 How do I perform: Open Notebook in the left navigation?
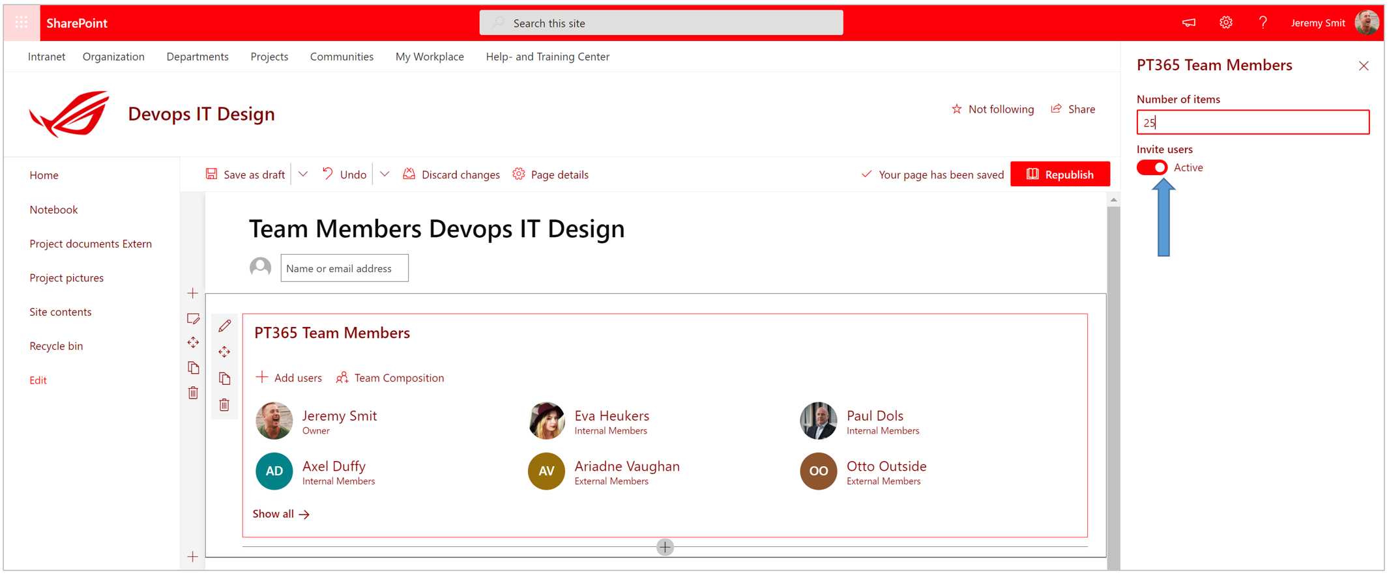click(x=53, y=210)
